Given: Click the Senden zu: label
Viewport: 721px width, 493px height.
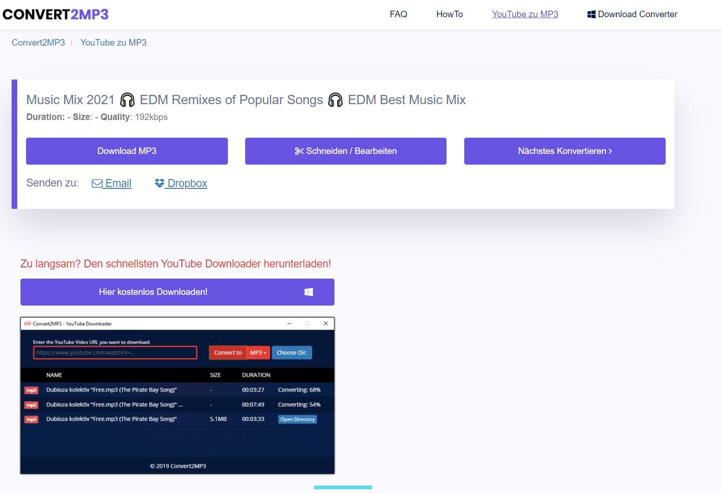Looking at the screenshot, I should tap(53, 183).
